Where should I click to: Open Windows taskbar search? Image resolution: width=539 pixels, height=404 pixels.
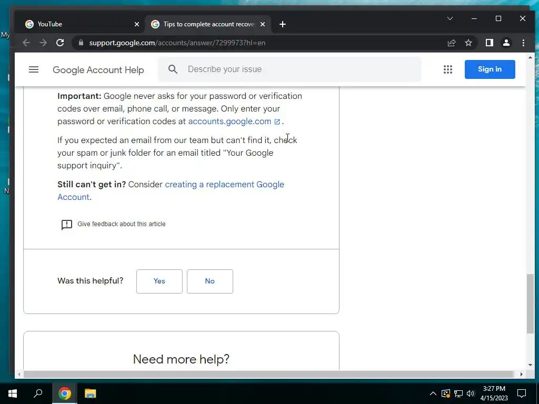point(38,393)
